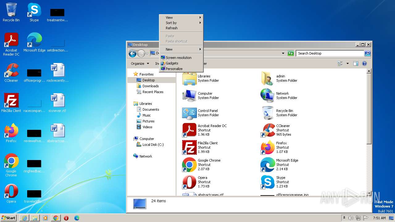Open the Action Center flag tray icon
Viewport: 395px width, 222px height.
point(365,218)
